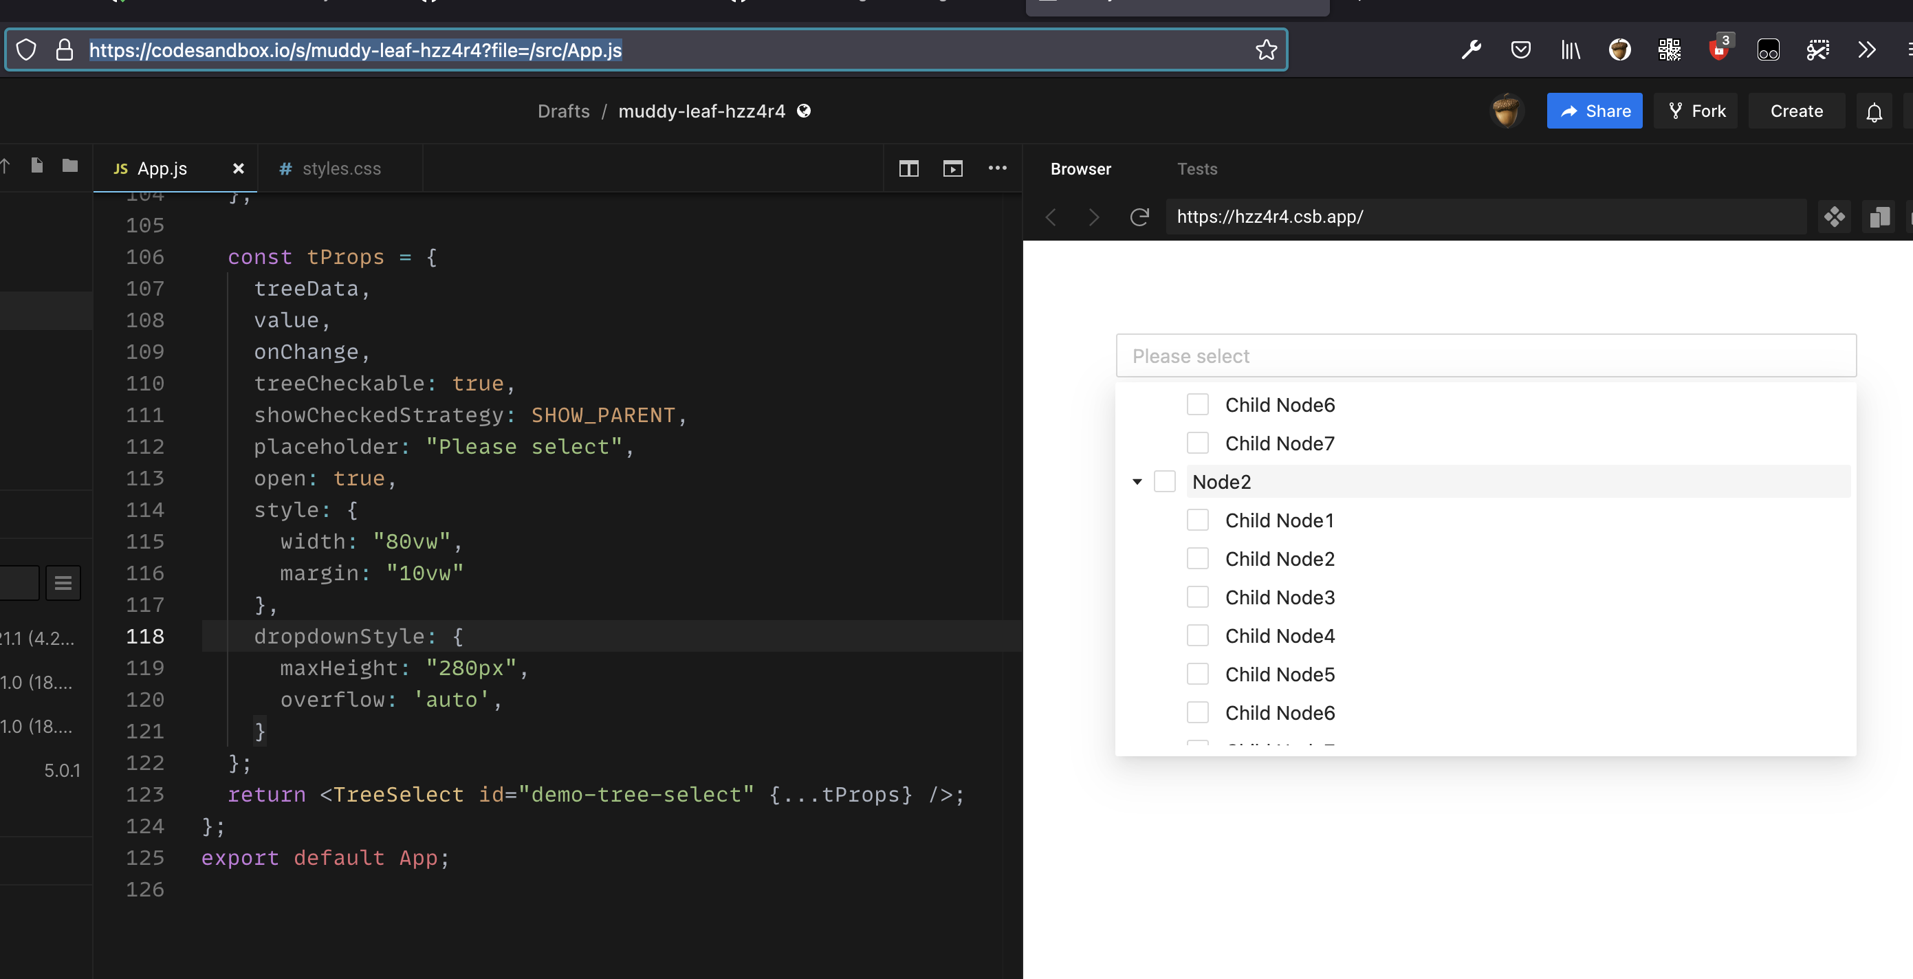
Task: Open the split editor view icon
Action: (909, 168)
